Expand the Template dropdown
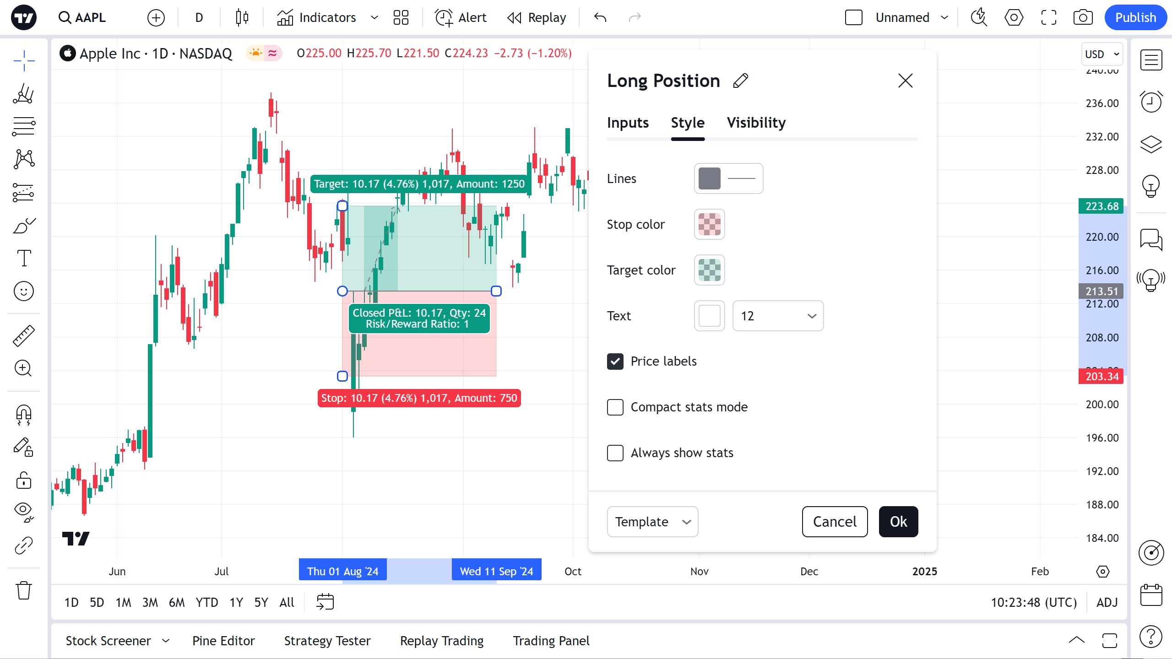This screenshot has width=1172, height=659. pyautogui.click(x=652, y=522)
